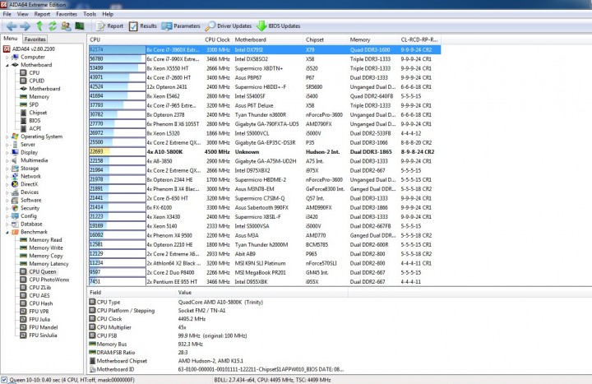The height and width of the screenshot is (384, 592).
Task: Sort results by the CPU Clock column
Action: [217, 39]
